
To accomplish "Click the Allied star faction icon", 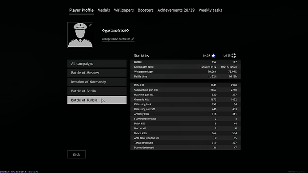I will (x=213, y=56).
